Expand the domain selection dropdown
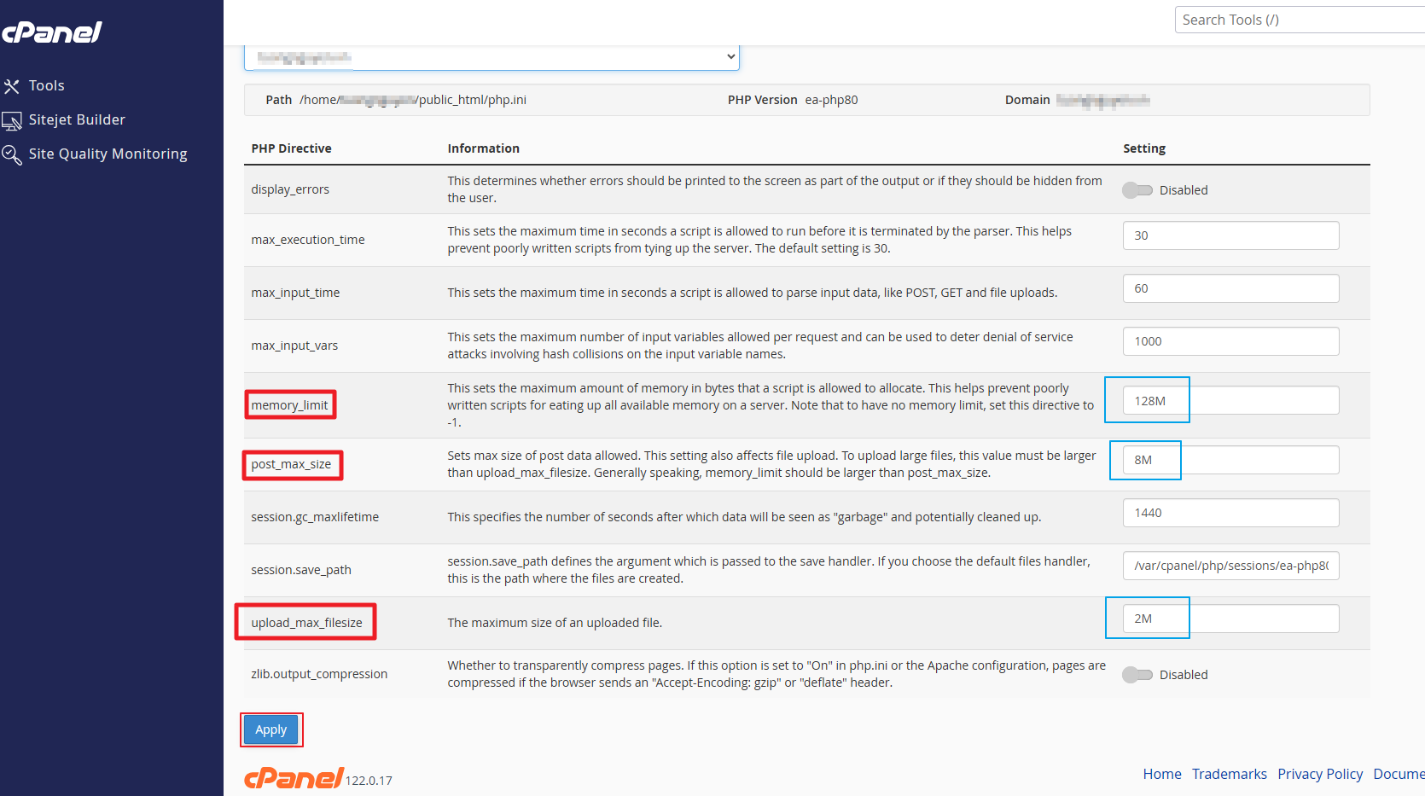This screenshot has width=1425, height=796. [x=491, y=56]
